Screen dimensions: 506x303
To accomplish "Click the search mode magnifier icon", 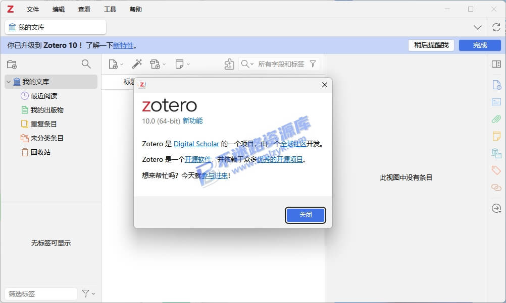I will (x=245, y=64).
